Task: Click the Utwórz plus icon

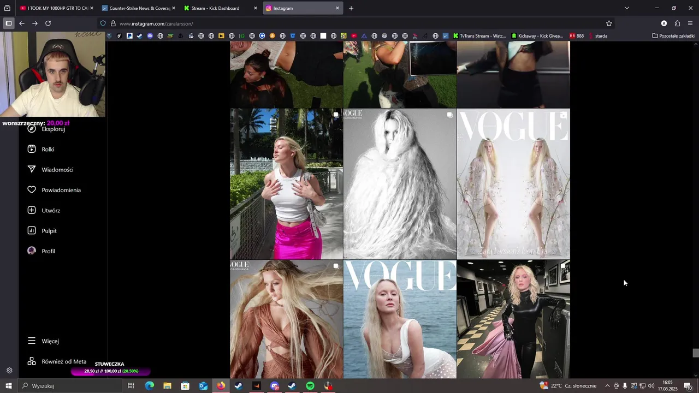Action: tap(32, 210)
